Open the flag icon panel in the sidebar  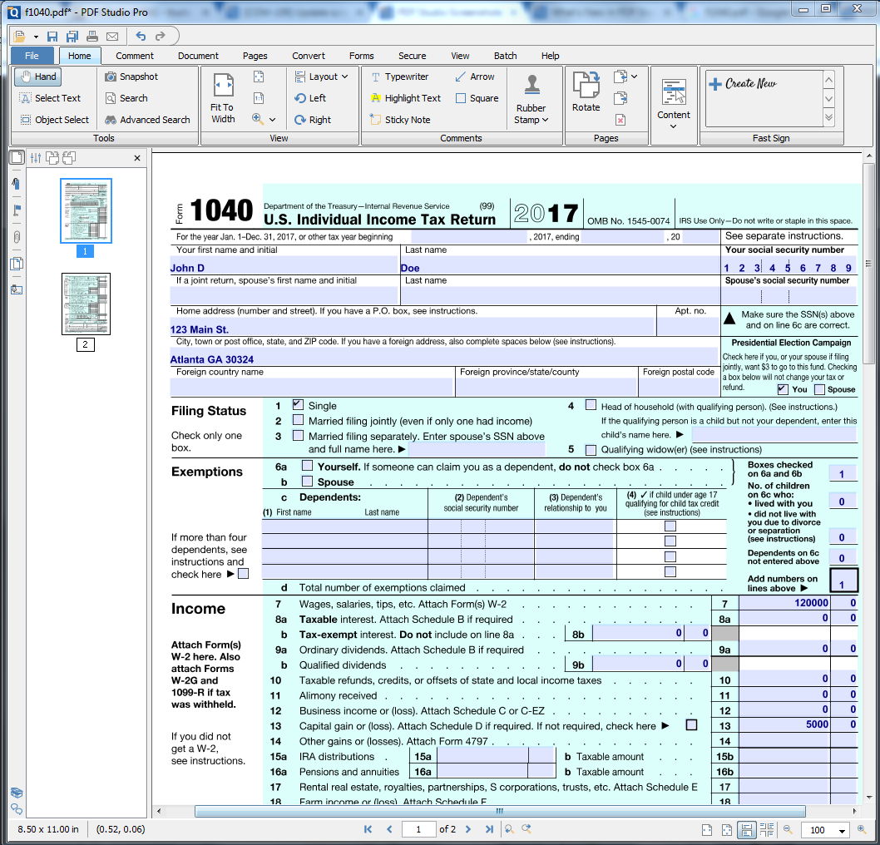pyautogui.click(x=17, y=210)
